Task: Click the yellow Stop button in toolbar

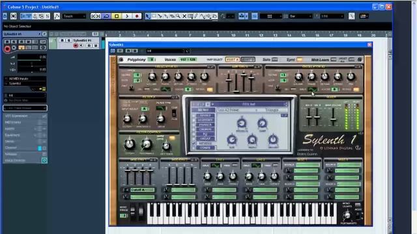Action: (117, 16)
